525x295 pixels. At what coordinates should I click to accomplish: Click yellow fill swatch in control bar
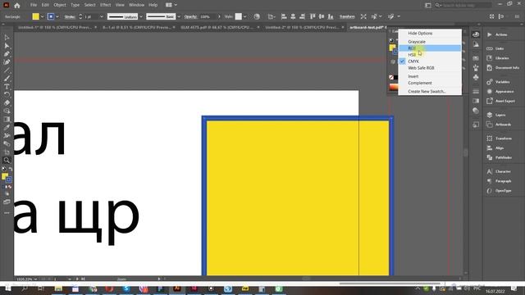(36, 16)
